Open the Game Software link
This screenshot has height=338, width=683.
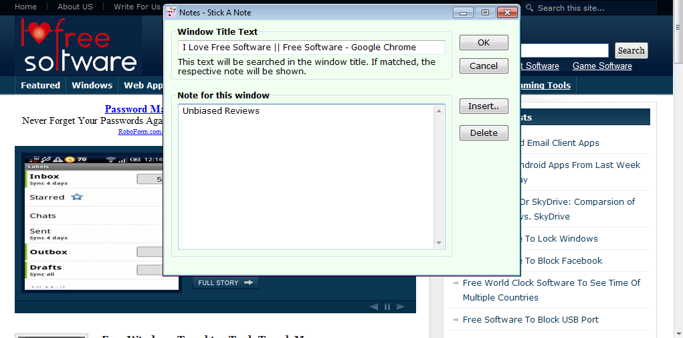[602, 66]
